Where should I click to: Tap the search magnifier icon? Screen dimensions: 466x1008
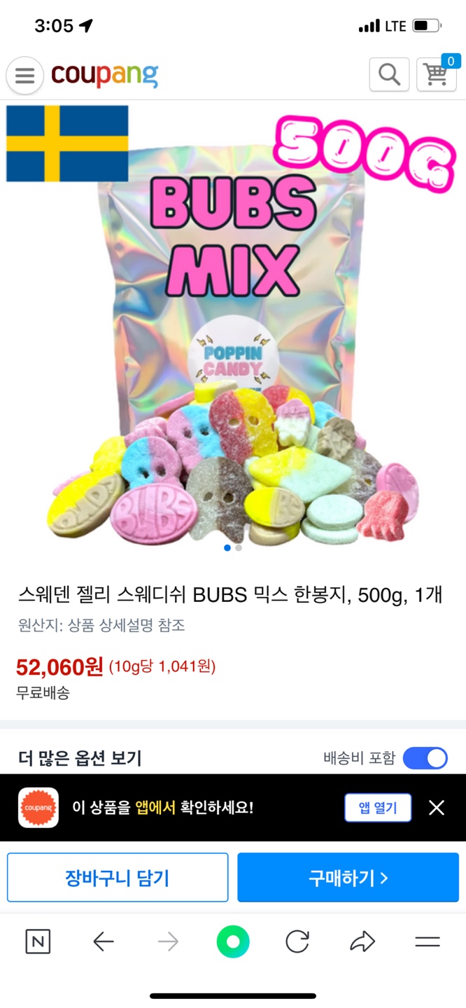(x=389, y=74)
